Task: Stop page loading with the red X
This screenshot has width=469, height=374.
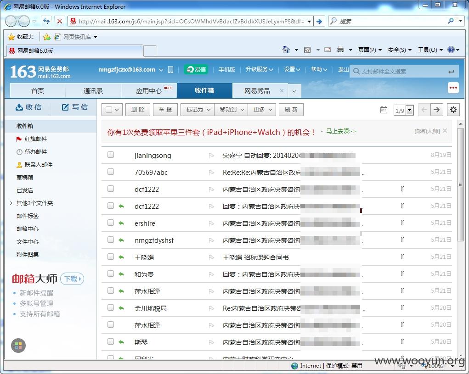Action: click(60, 21)
